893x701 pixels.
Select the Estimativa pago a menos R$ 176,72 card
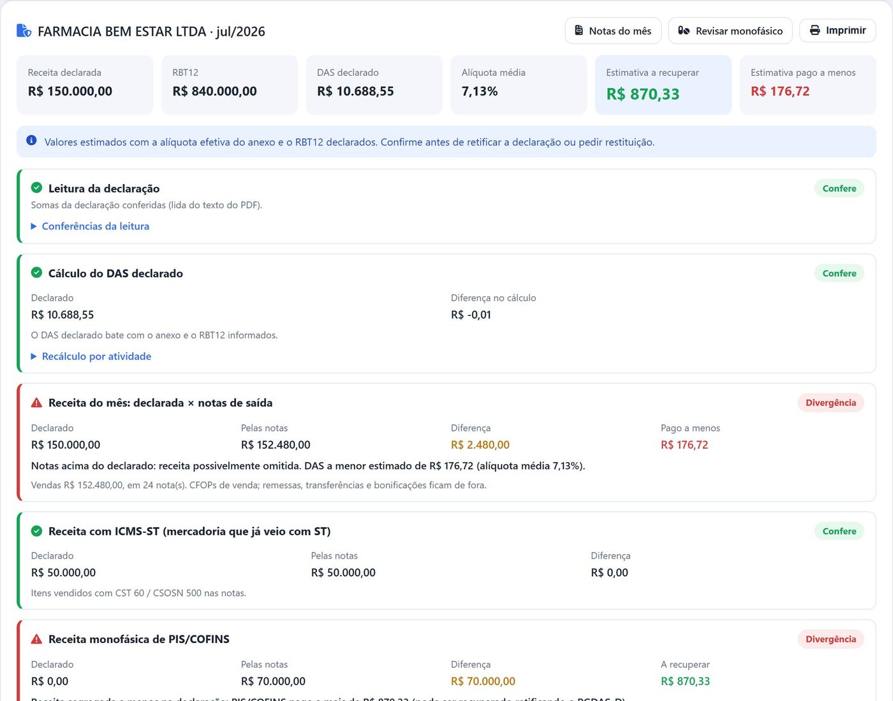tap(808, 85)
